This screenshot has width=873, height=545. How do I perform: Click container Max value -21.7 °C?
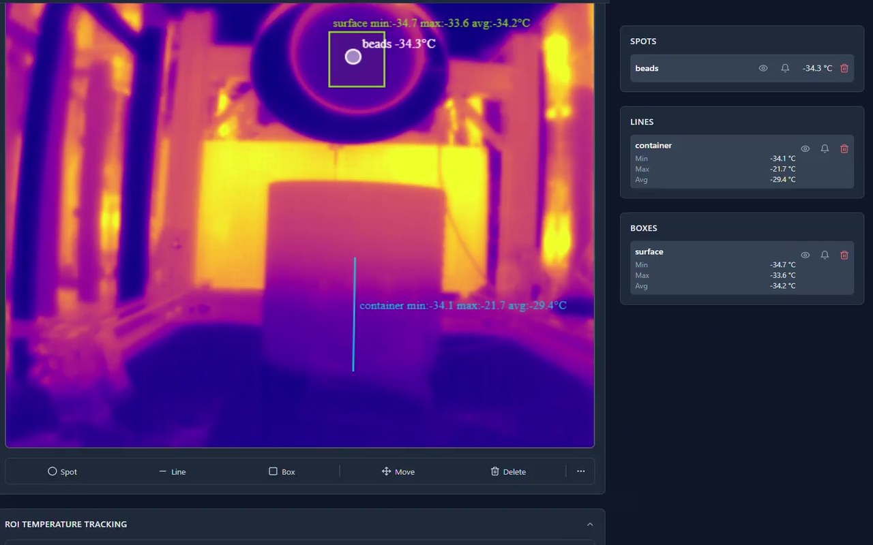tap(783, 169)
